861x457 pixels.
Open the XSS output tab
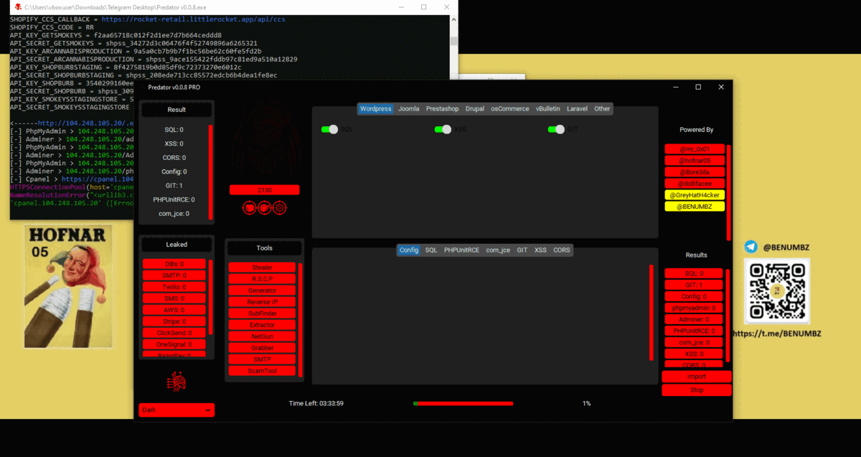540,250
